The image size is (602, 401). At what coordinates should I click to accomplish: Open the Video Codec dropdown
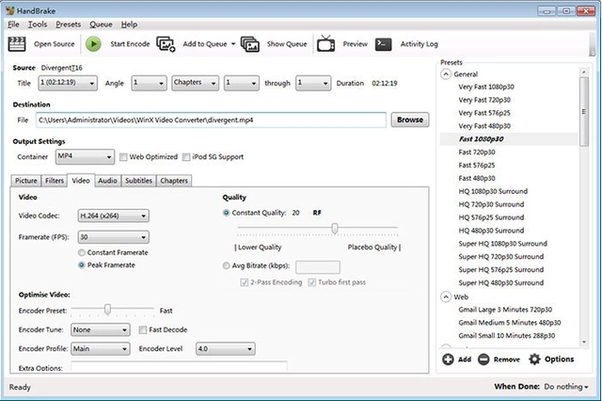[113, 216]
